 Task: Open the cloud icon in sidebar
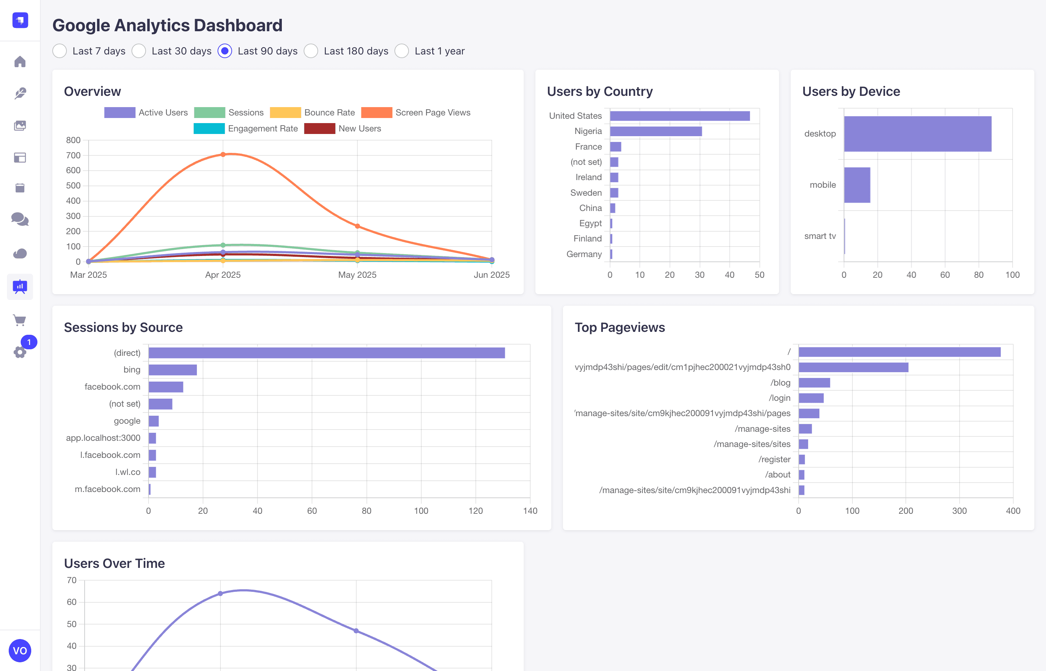coord(20,253)
